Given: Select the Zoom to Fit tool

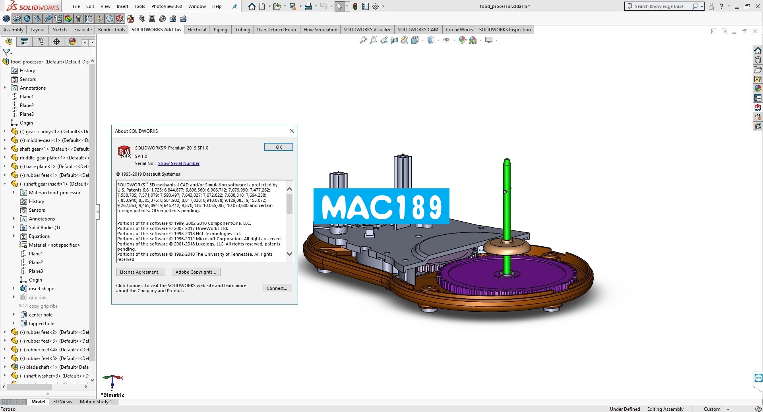Looking at the screenshot, I should click(363, 40).
